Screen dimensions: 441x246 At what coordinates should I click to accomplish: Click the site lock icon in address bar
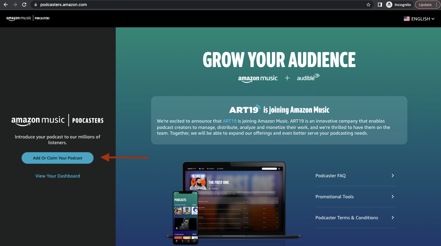36,5
